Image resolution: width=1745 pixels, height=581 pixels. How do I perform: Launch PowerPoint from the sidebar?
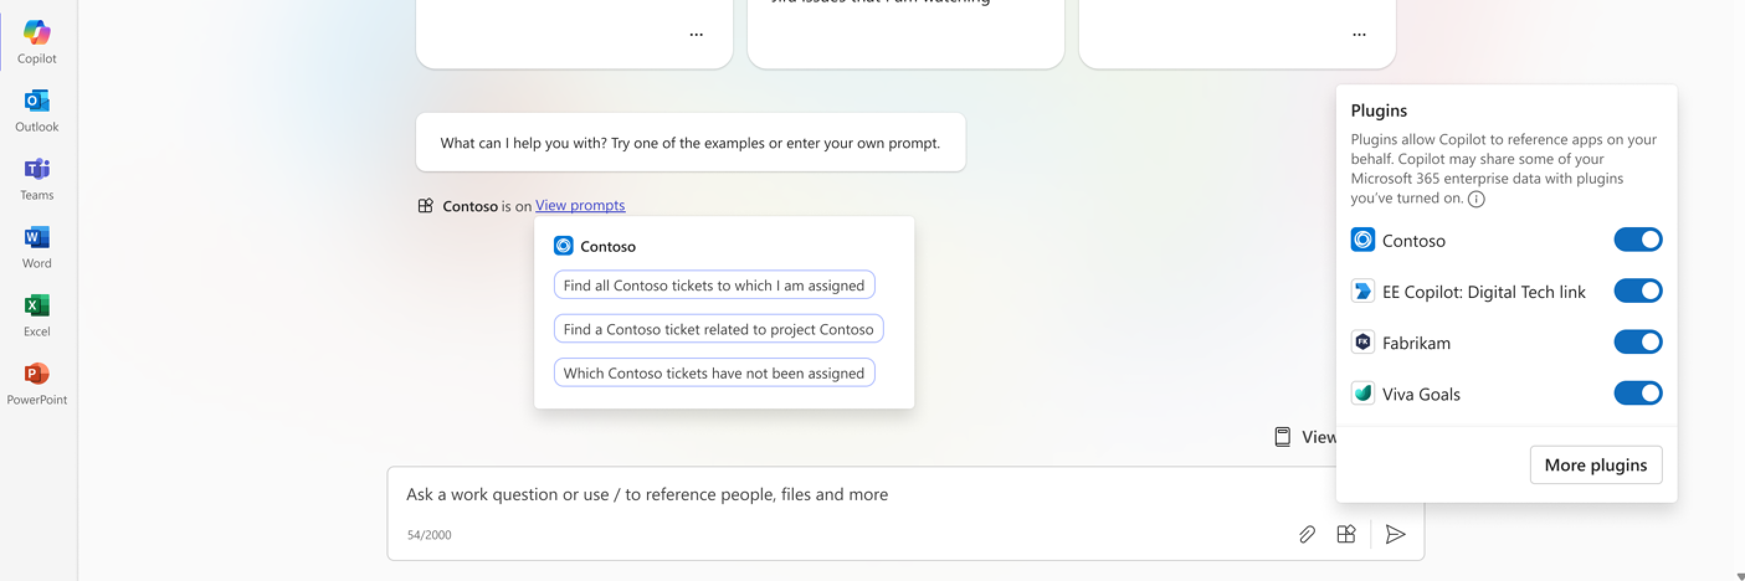tap(37, 383)
